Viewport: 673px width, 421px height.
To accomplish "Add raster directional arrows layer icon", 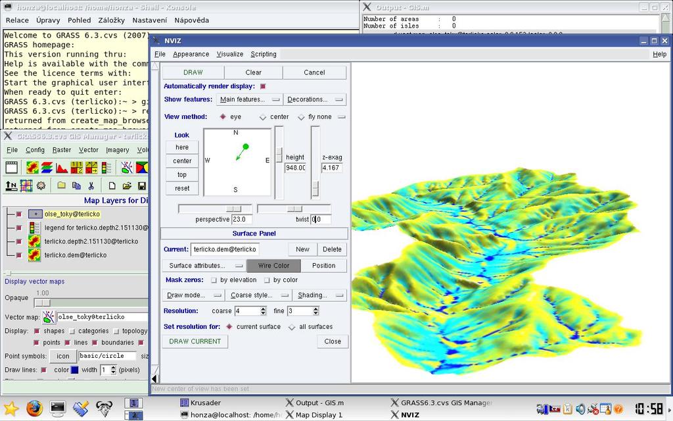I will [x=91, y=167].
